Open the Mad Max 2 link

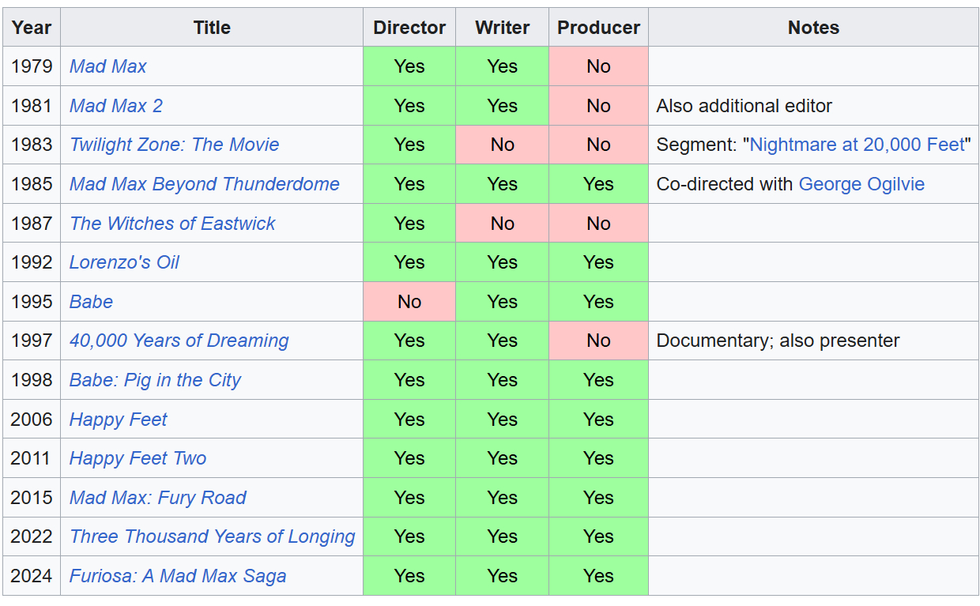pyautogui.click(x=115, y=106)
